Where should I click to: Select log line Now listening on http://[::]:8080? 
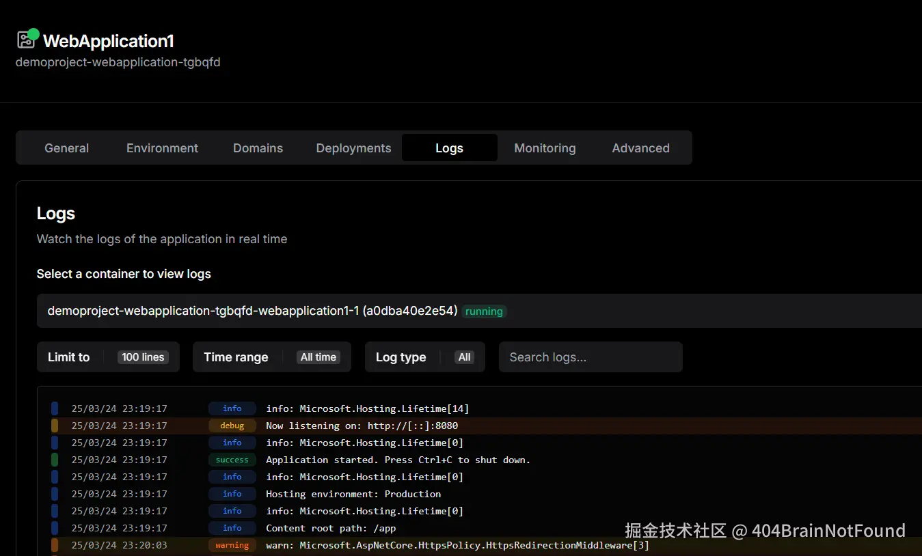point(362,426)
